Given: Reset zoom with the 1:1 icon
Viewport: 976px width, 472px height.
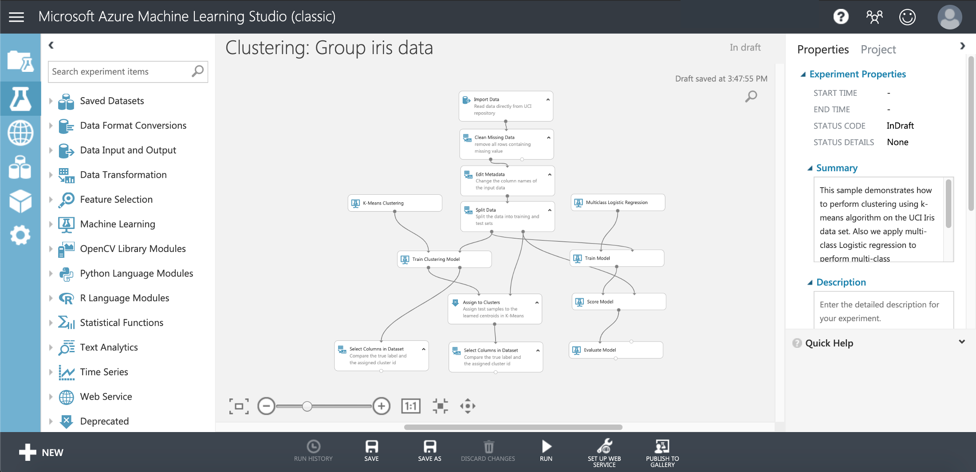Looking at the screenshot, I should coord(410,405).
